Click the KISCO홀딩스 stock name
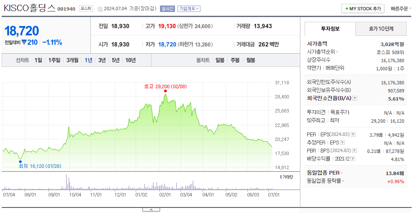Screen dimensions: 413x213 tap(29, 8)
